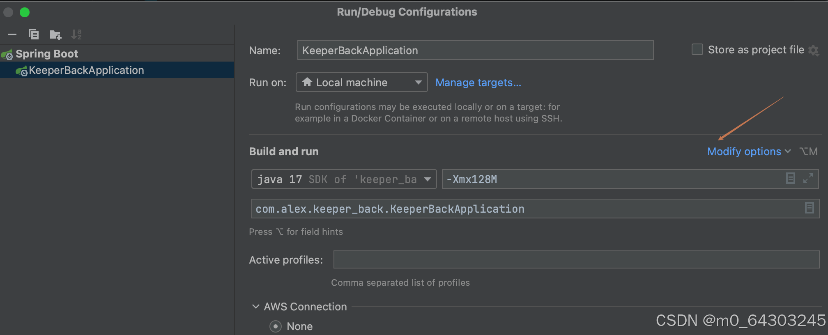Open the Modify options menu
The height and width of the screenshot is (335, 828).
748,151
